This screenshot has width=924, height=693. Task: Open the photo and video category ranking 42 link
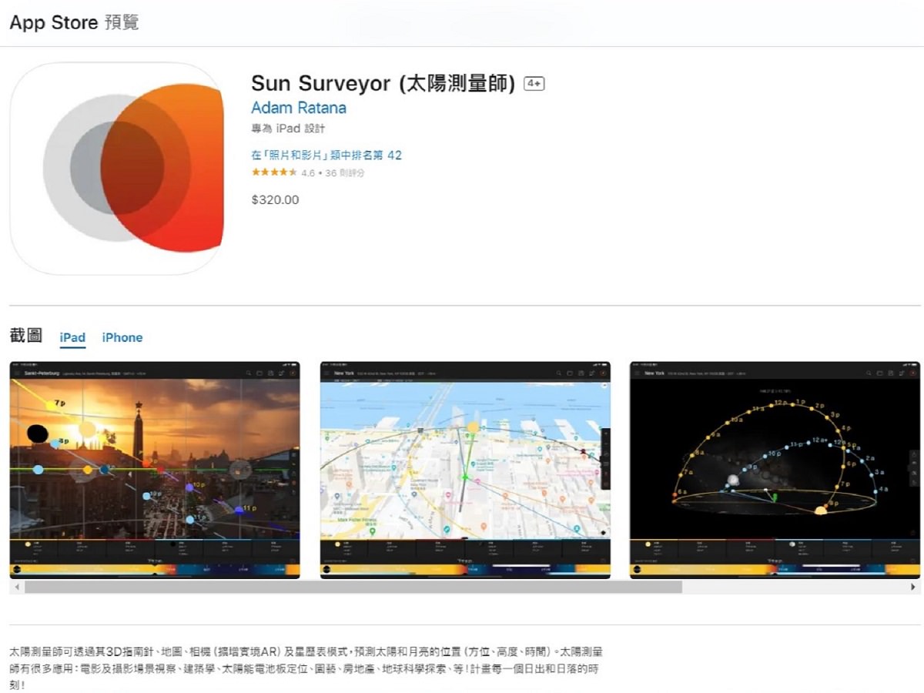pos(326,155)
